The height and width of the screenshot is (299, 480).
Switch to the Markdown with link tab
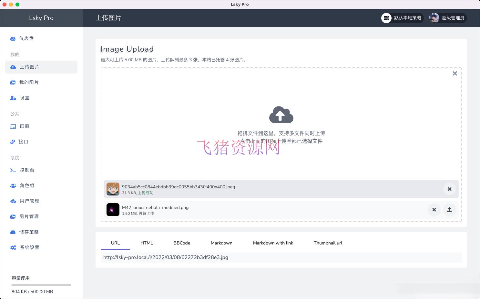(273, 243)
